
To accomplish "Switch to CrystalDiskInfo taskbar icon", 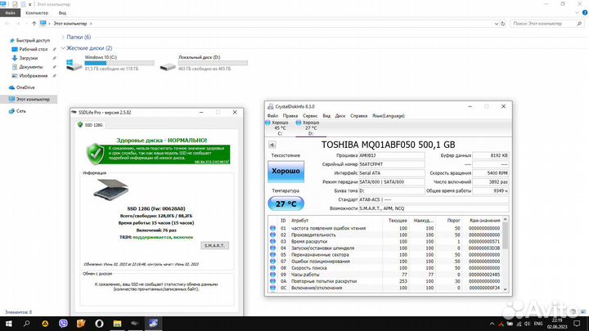I will point(153,324).
